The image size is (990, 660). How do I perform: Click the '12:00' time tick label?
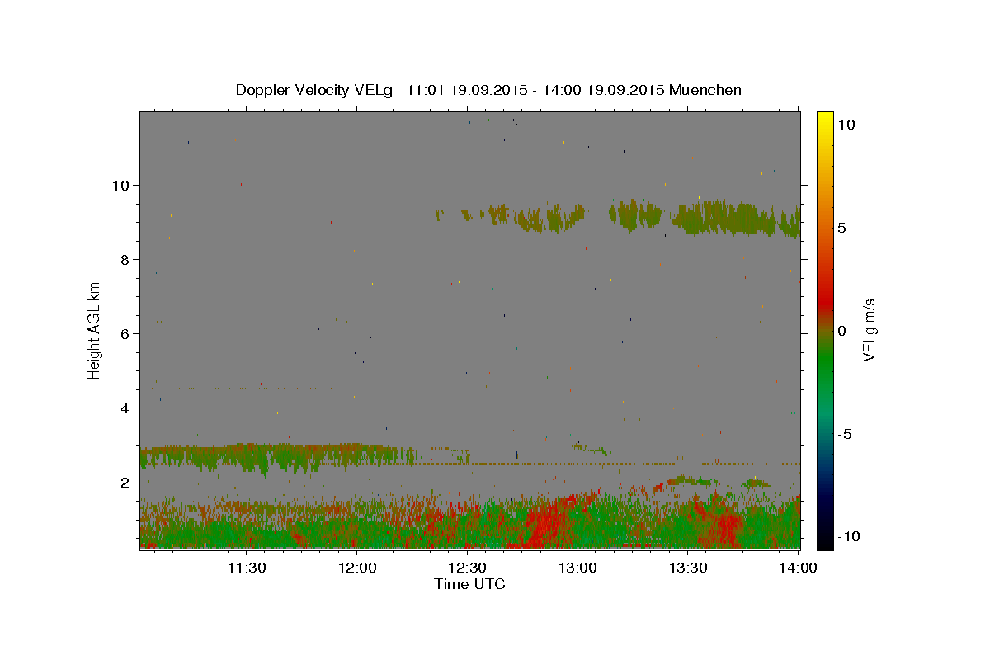pos(357,568)
